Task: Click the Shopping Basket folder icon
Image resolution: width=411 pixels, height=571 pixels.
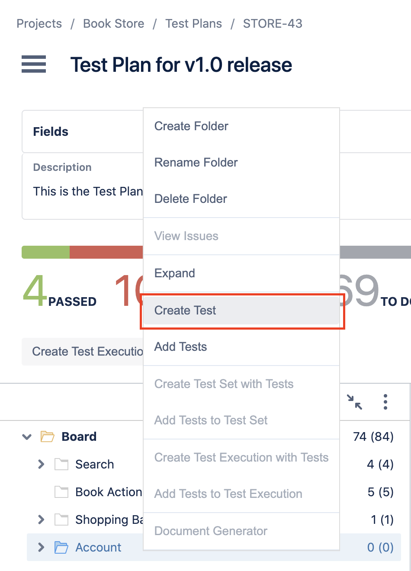Action: point(61,520)
